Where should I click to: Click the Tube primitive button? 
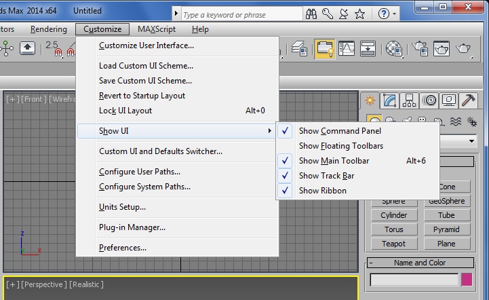(446, 215)
